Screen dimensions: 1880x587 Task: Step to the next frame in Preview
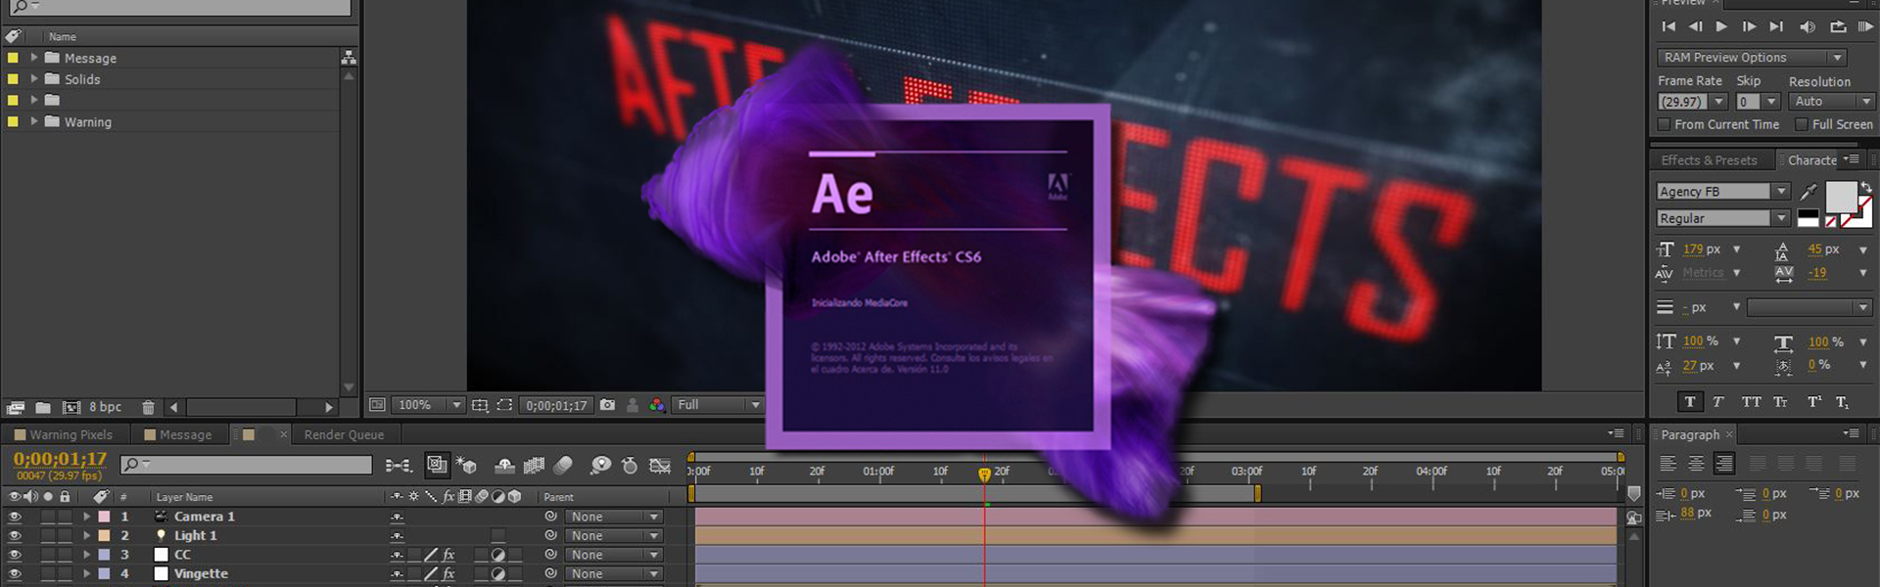(x=1749, y=26)
